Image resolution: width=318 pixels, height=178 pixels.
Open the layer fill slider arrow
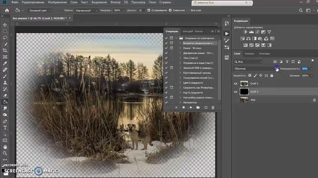(x=312, y=76)
